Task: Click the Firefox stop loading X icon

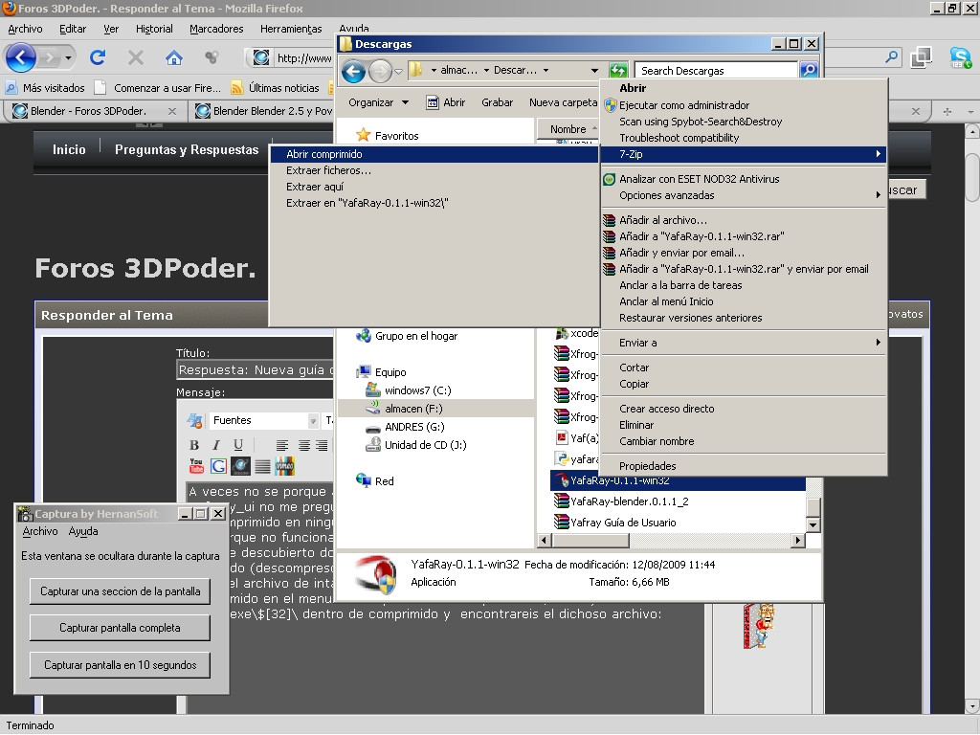Action: (135, 58)
